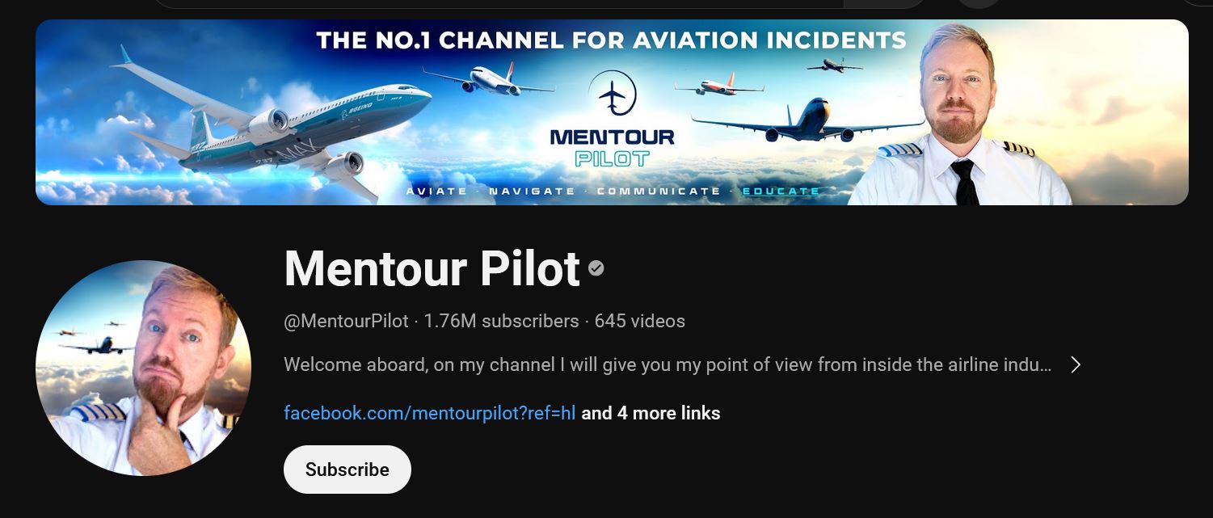Select the @MentourPilot handle text
The image size is (1213, 518).
tap(346, 321)
